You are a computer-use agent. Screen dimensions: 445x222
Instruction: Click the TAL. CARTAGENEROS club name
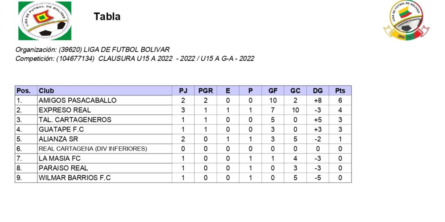click(75, 120)
